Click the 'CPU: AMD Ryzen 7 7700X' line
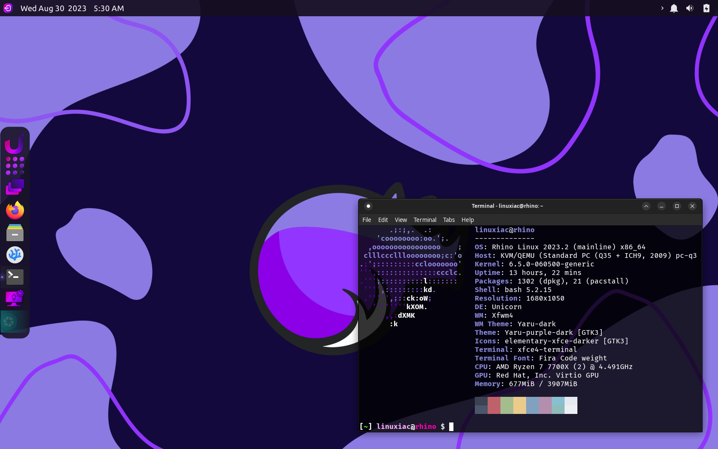 pyautogui.click(x=554, y=367)
